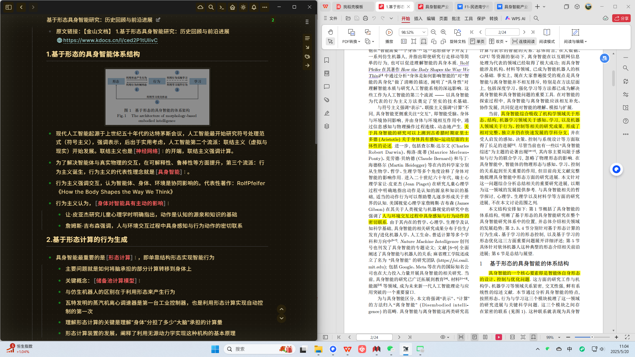Open the kdocs.cn document link
The width and height of the screenshot is (635, 357).
tap(110, 40)
